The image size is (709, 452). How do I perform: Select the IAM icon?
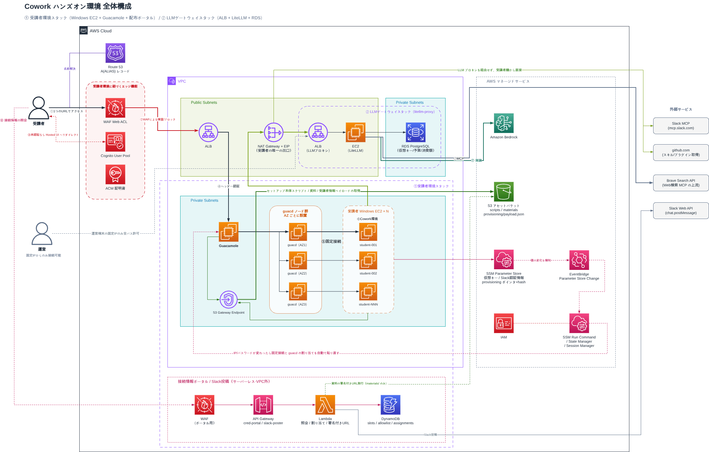504,323
